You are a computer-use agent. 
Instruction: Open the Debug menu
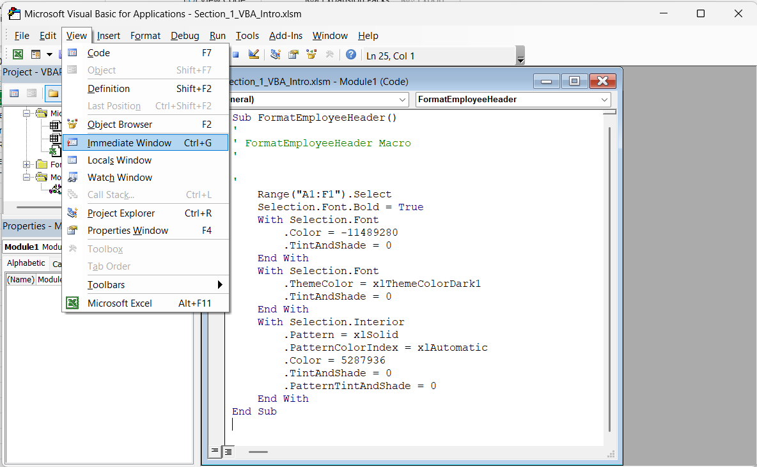pyautogui.click(x=185, y=36)
